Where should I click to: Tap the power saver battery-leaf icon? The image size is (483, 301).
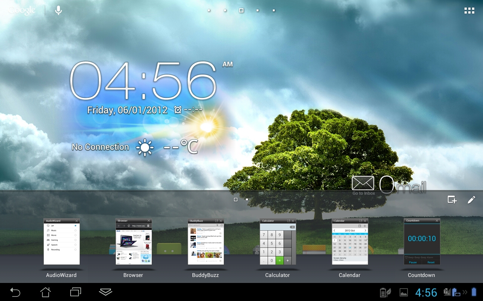pyautogui.click(x=385, y=292)
